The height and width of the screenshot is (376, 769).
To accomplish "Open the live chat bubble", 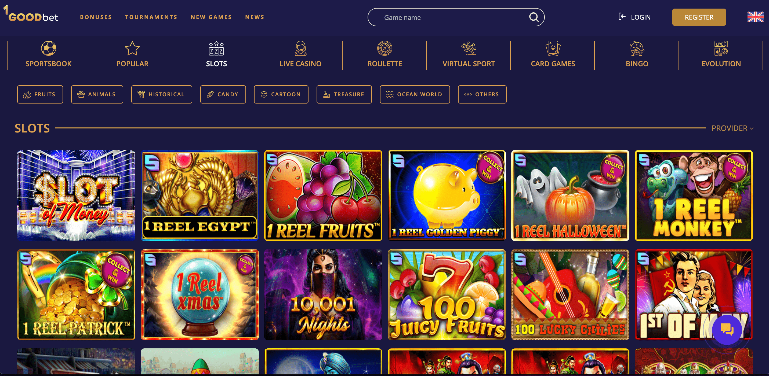I will pyautogui.click(x=727, y=330).
